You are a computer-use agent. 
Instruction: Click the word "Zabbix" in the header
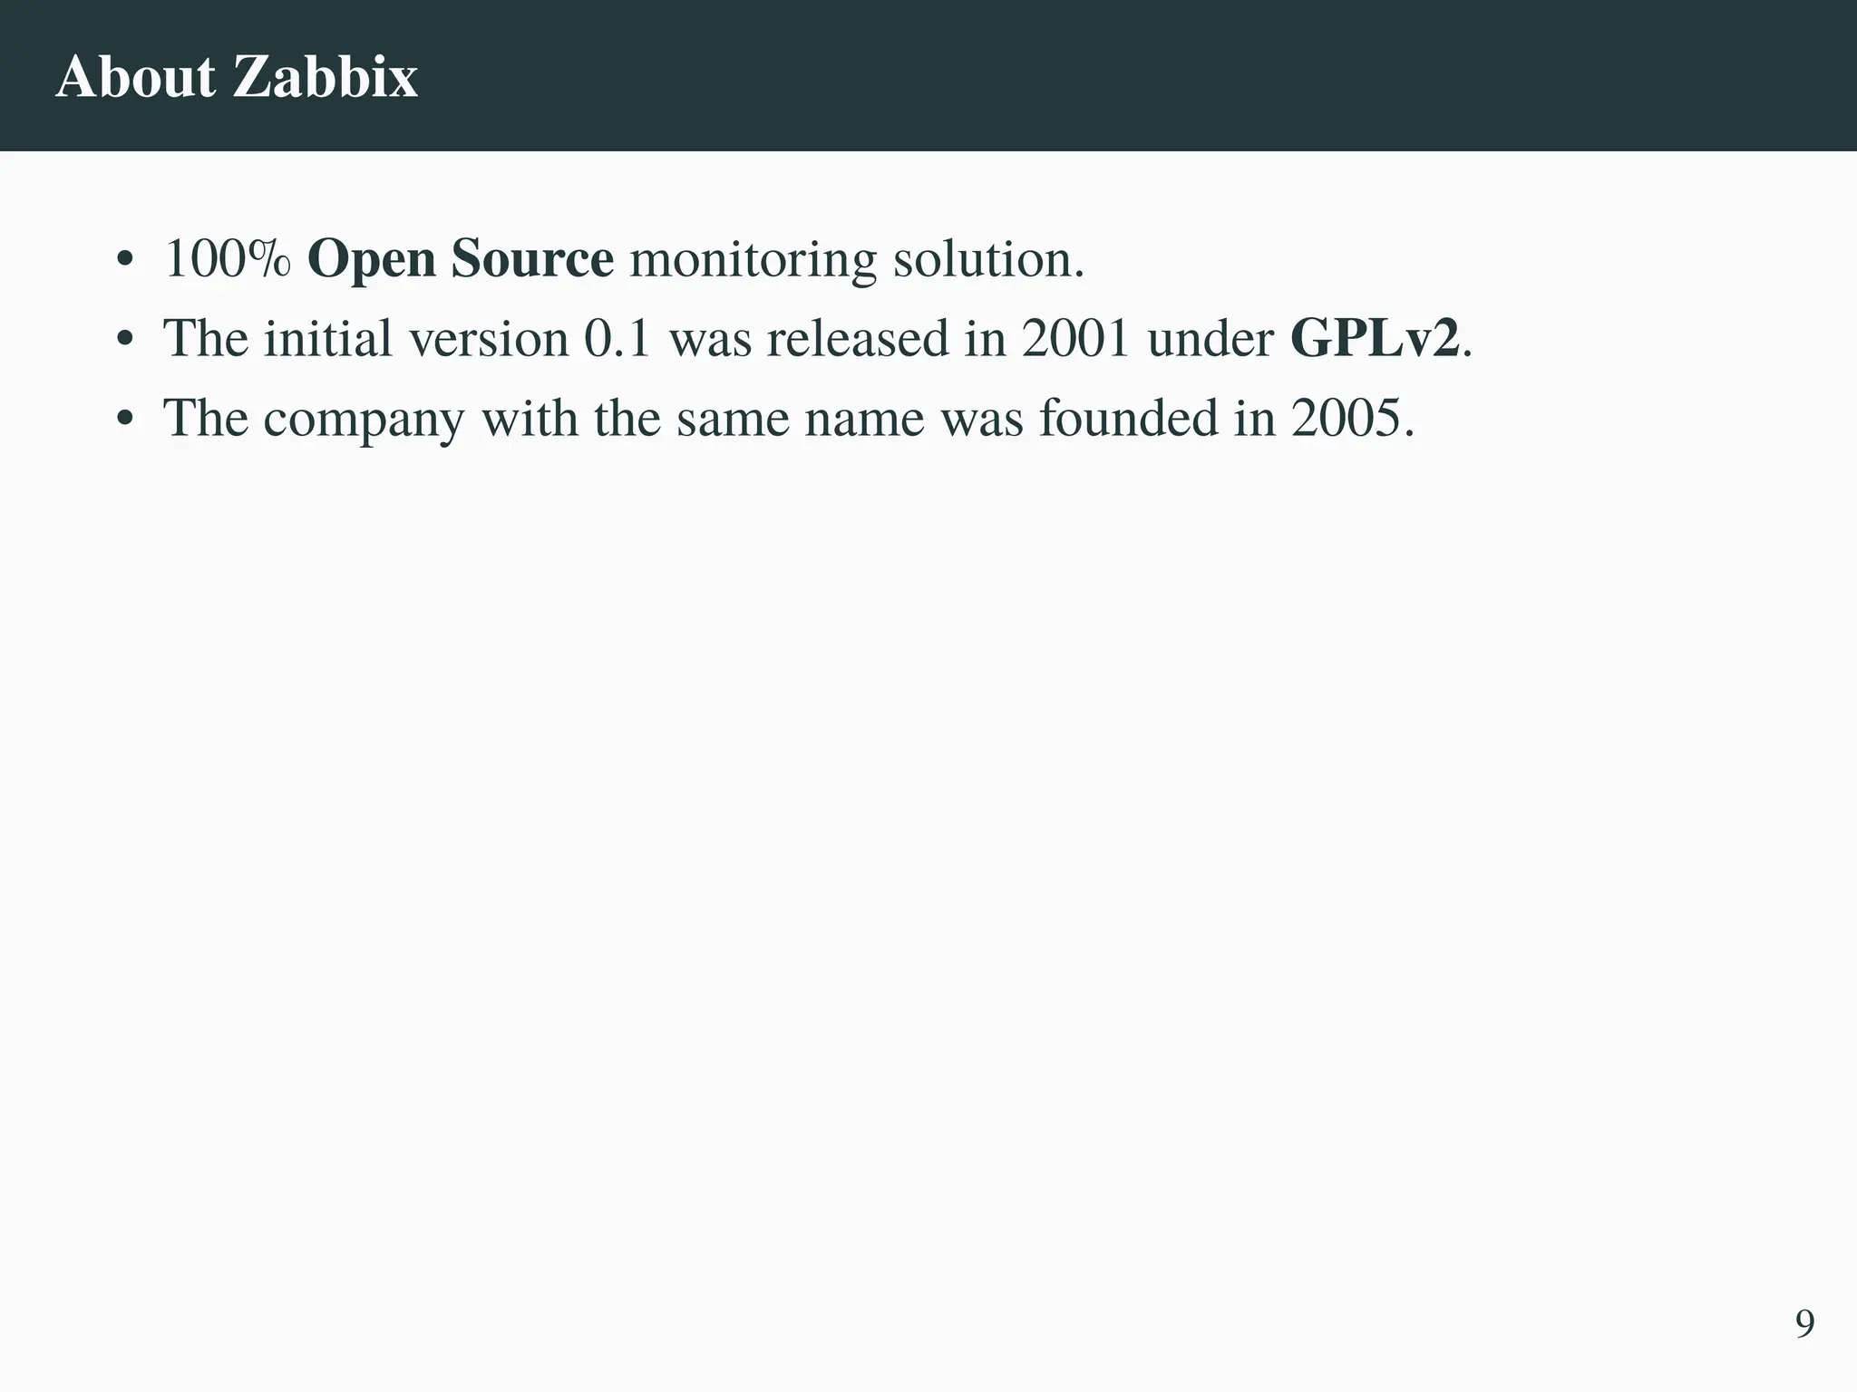[x=326, y=76]
